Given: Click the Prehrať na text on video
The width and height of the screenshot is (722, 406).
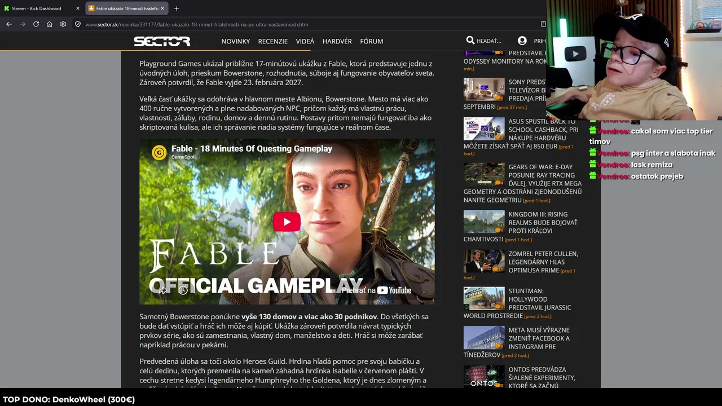Looking at the screenshot, I should pos(358,290).
